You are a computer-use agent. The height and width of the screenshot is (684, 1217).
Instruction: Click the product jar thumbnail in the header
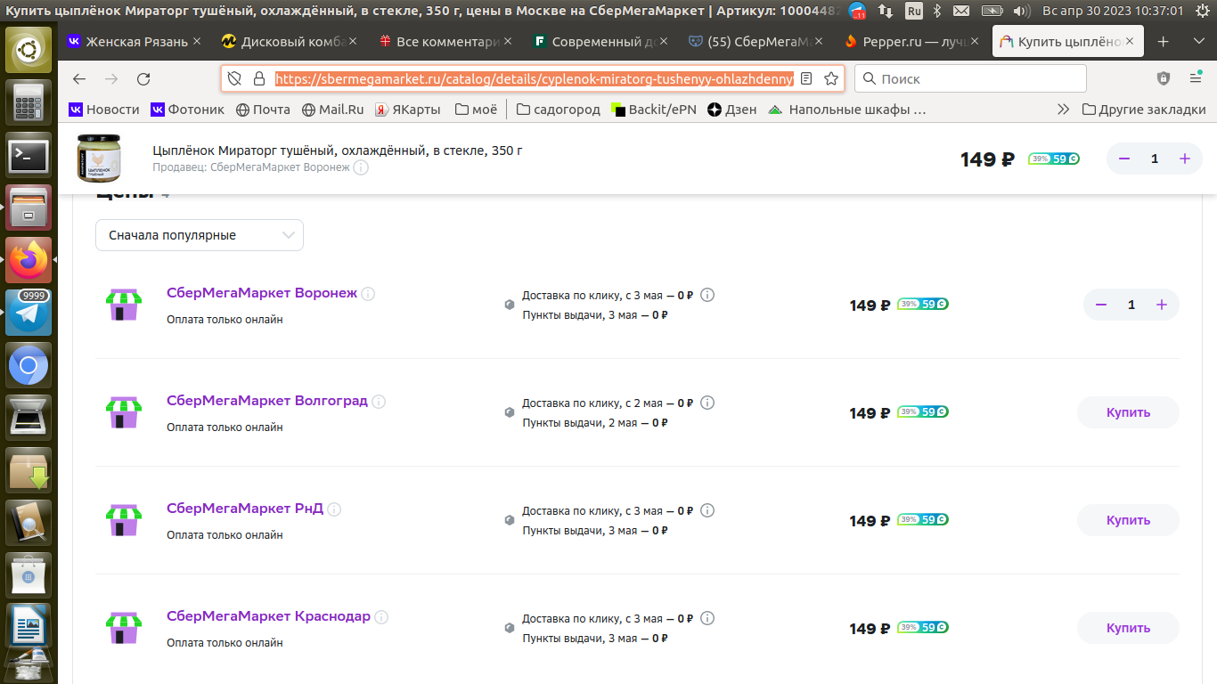coord(98,159)
